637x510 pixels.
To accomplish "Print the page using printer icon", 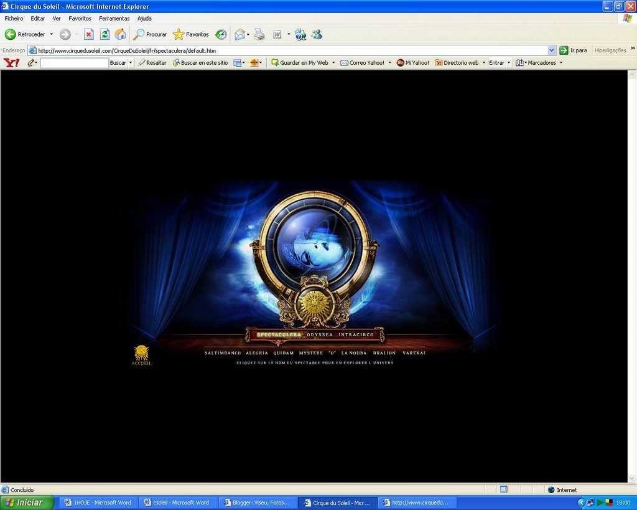I will [259, 35].
